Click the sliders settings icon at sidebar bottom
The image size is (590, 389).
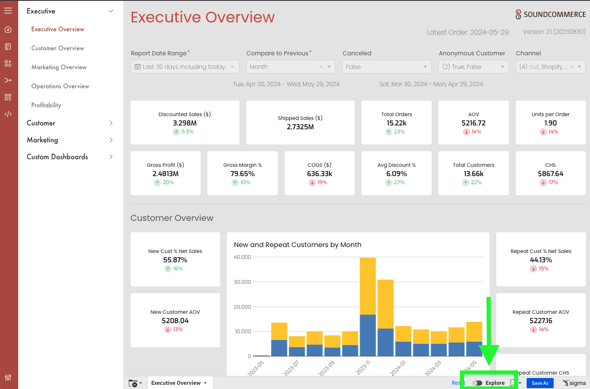(x=8, y=377)
